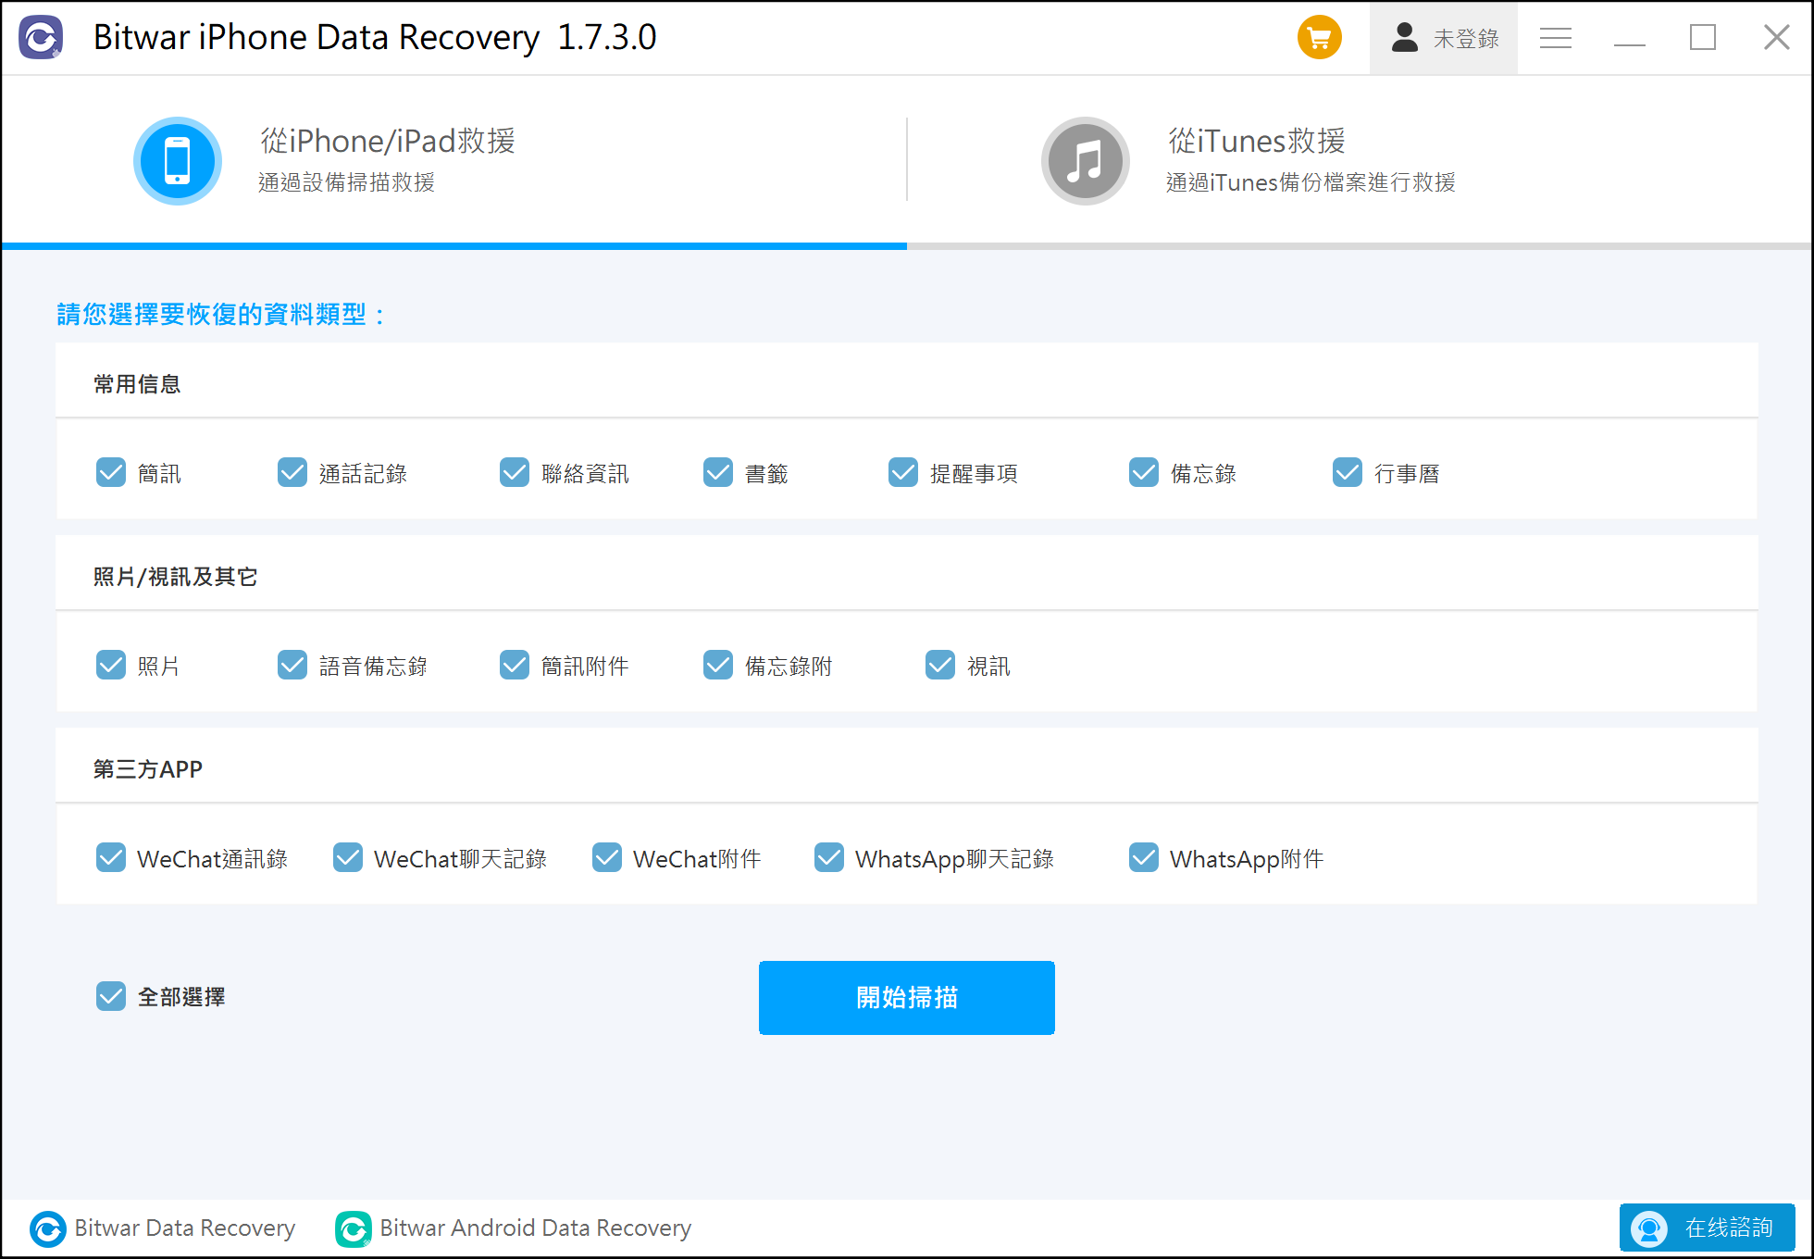
Task: Uncheck the 簡訊 checkbox
Action: pyautogui.click(x=111, y=472)
